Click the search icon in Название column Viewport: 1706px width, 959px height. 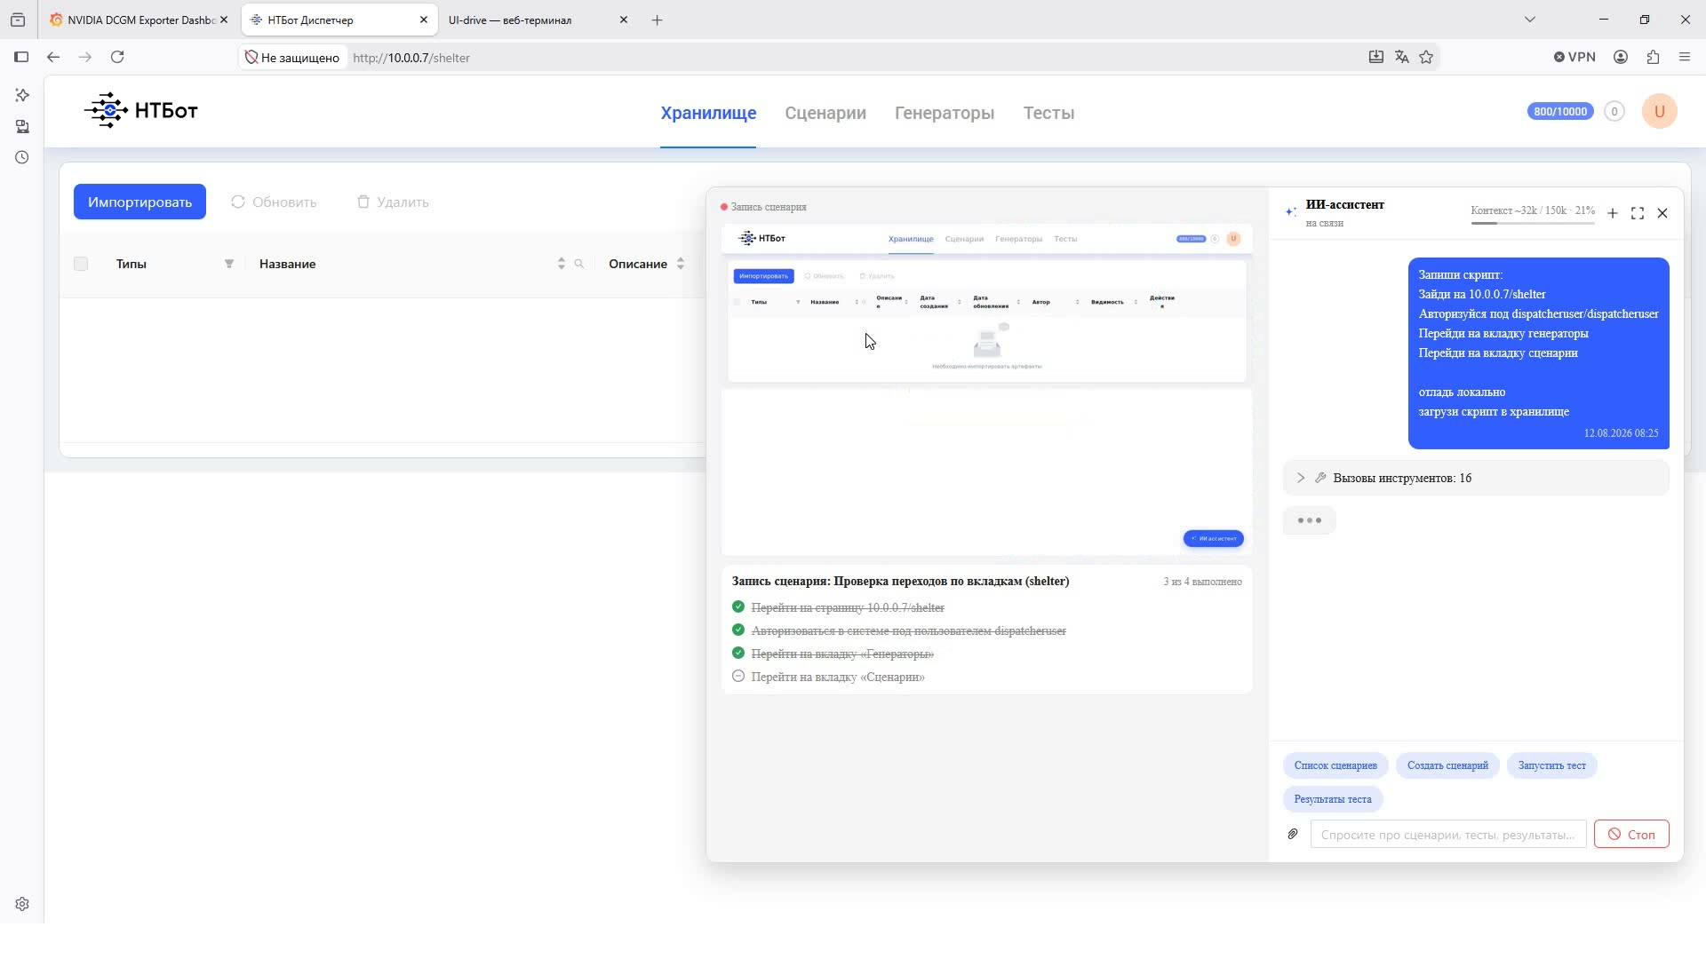coord(579,264)
